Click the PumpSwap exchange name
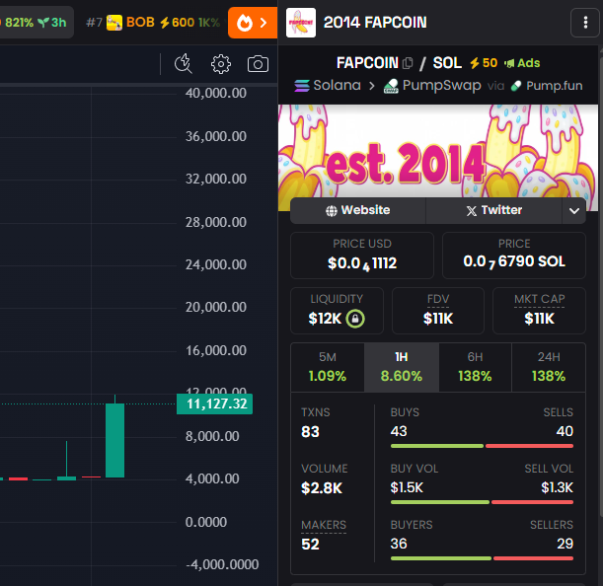The image size is (603, 586). (x=441, y=86)
